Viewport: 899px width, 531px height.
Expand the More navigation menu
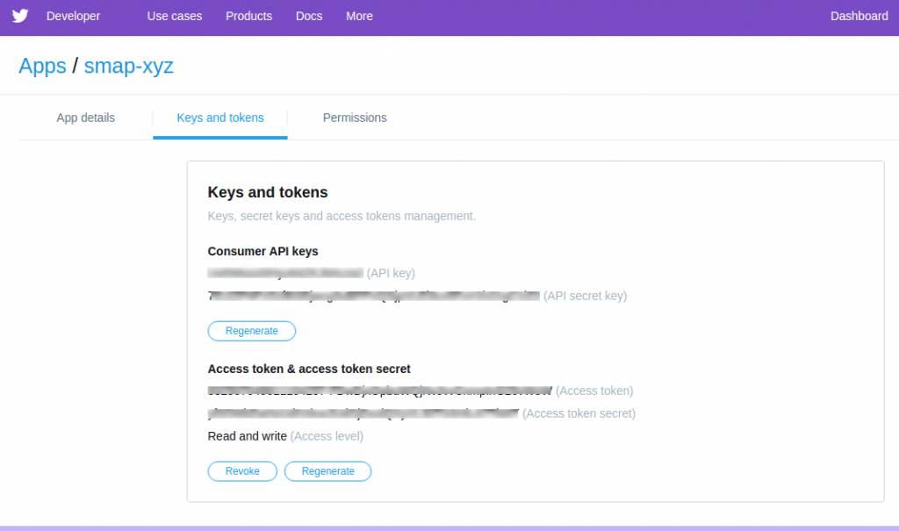[x=359, y=16]
